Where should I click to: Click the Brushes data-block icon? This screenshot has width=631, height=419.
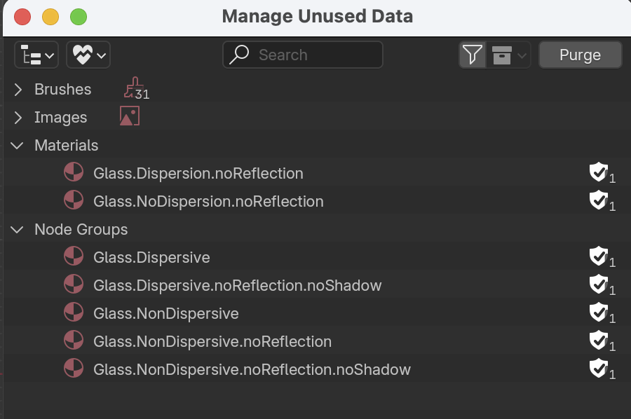coord(133,89)
